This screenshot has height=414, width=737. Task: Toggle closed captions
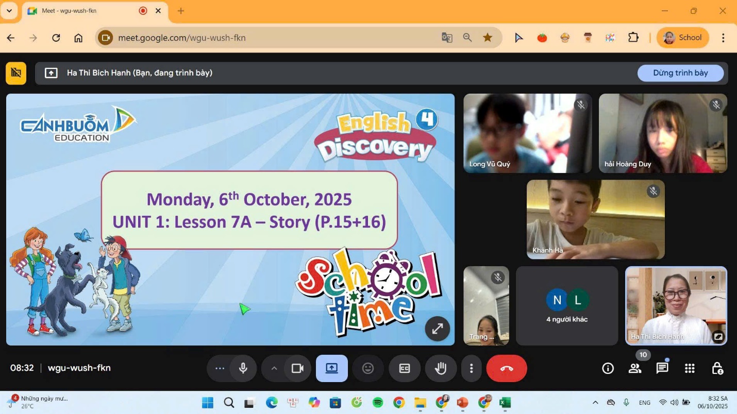click(405, 368)
